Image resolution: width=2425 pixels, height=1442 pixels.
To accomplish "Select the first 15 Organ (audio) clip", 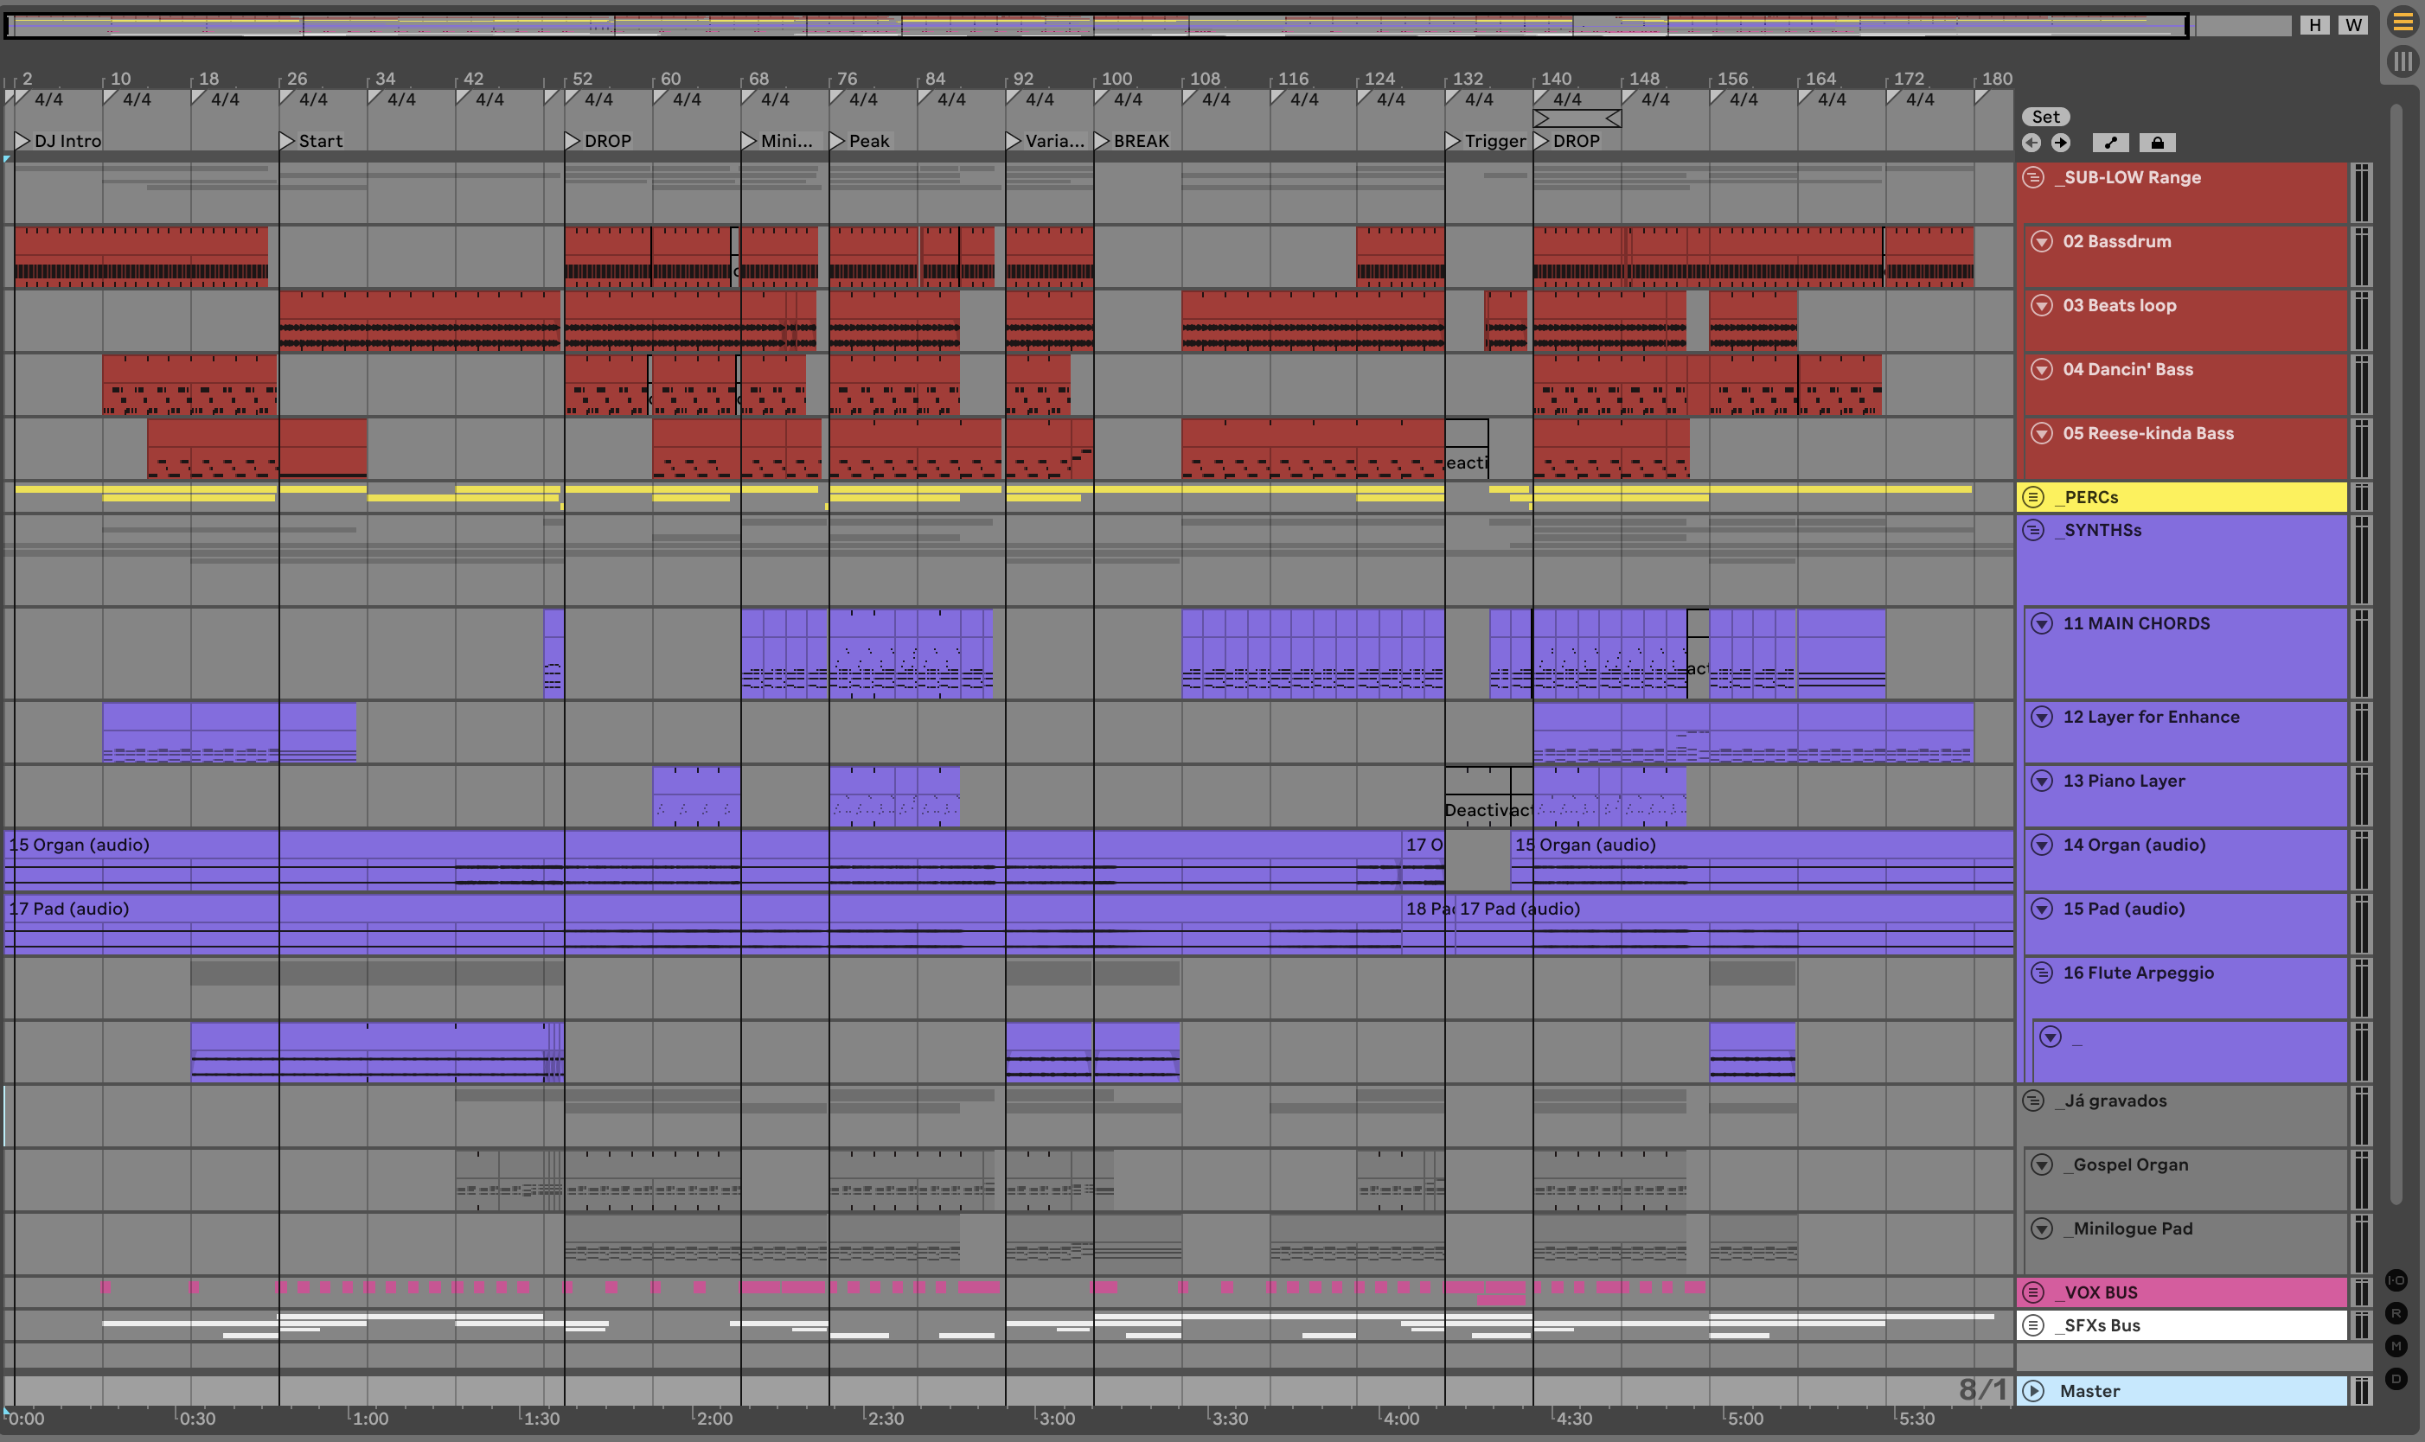I will (x=701, y=860).
